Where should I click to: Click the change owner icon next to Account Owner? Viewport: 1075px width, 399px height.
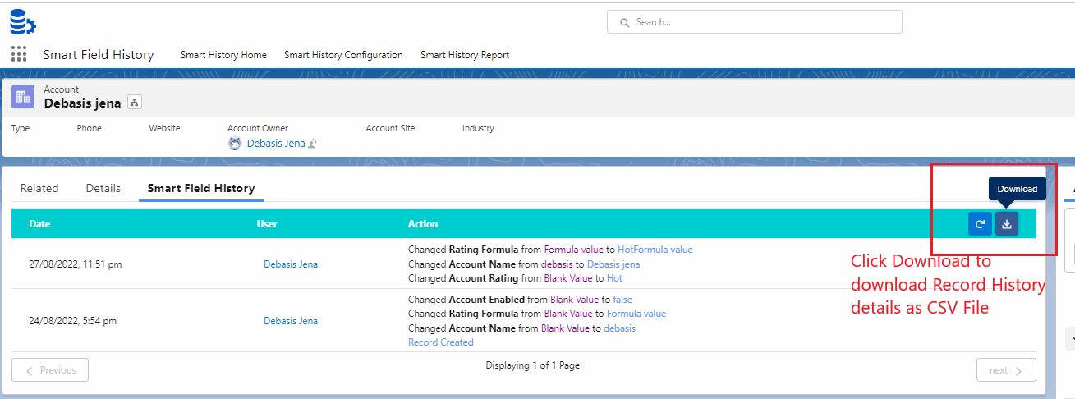pos(313,144)
